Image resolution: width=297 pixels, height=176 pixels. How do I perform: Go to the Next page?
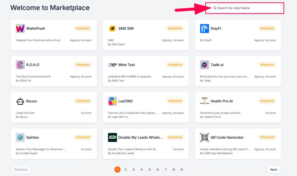click(274, 170)
